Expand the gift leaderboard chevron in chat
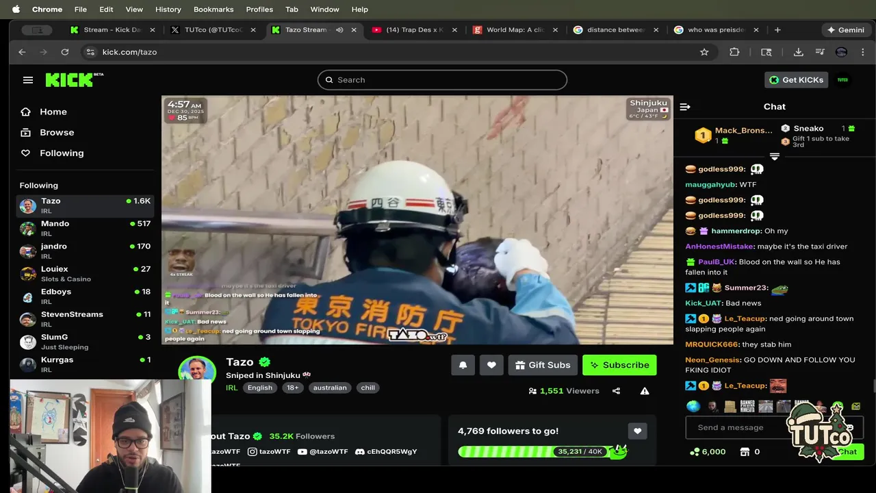876x493 pixels. 775,157
